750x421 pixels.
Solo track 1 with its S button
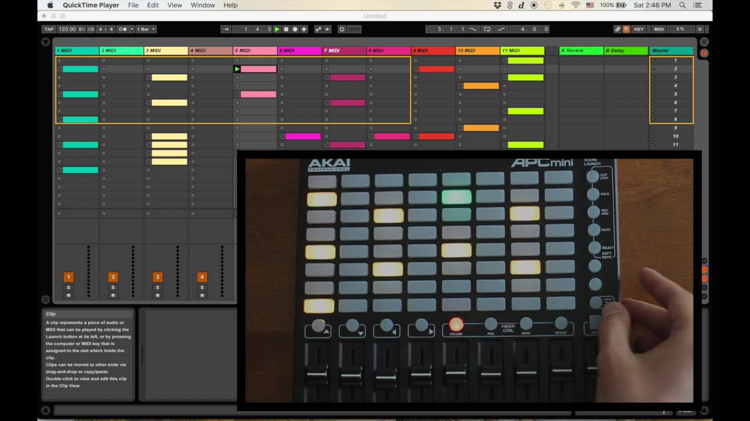[69, 288]
